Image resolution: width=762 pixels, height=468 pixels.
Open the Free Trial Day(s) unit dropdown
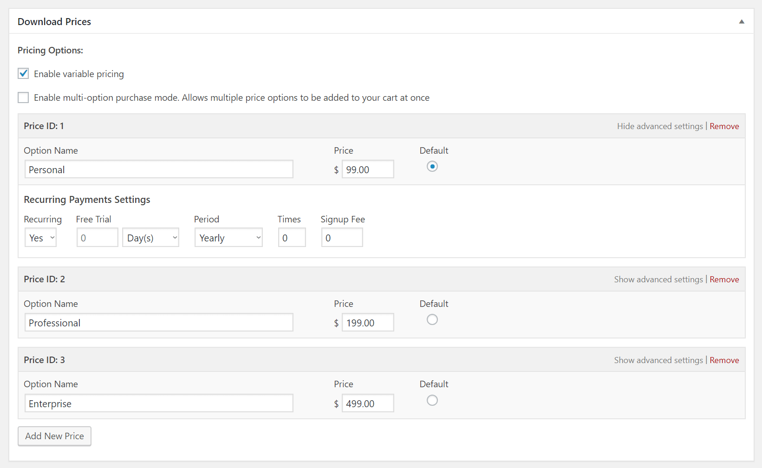(150, 238)
